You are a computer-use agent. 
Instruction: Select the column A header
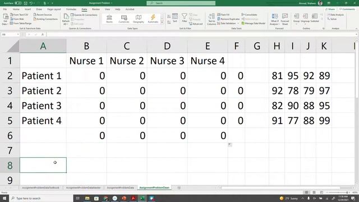tap(43, 46)
